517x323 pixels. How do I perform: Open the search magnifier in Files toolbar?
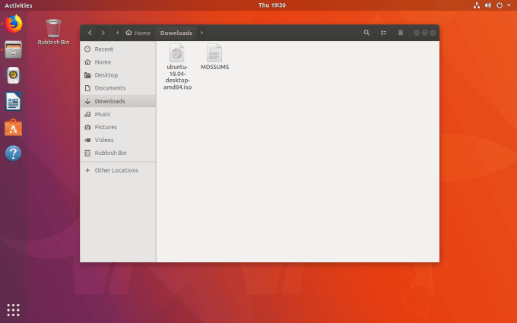point(366,33)
